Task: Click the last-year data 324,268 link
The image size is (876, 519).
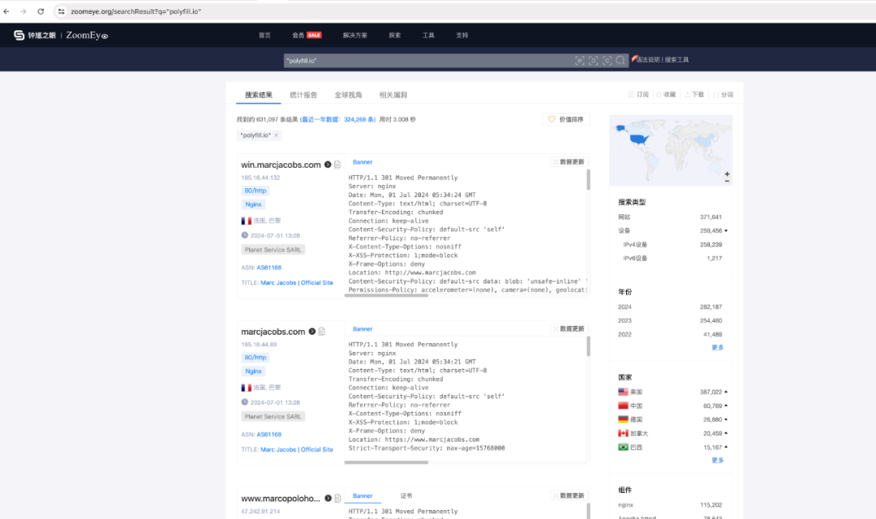Action: pos(338,119)
